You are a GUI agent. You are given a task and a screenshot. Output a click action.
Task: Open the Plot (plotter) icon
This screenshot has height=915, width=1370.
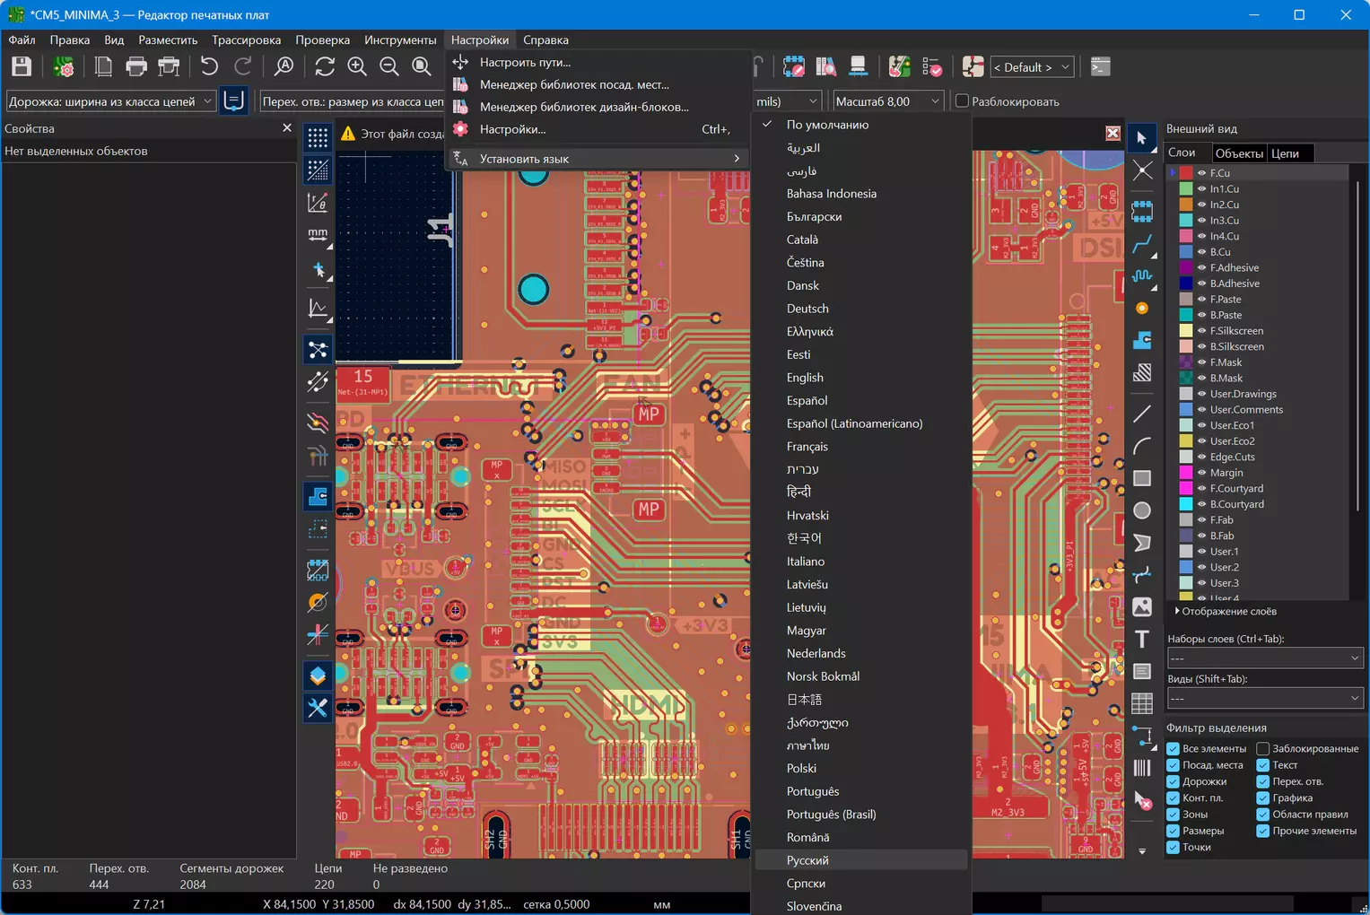(x=169, y=66)
